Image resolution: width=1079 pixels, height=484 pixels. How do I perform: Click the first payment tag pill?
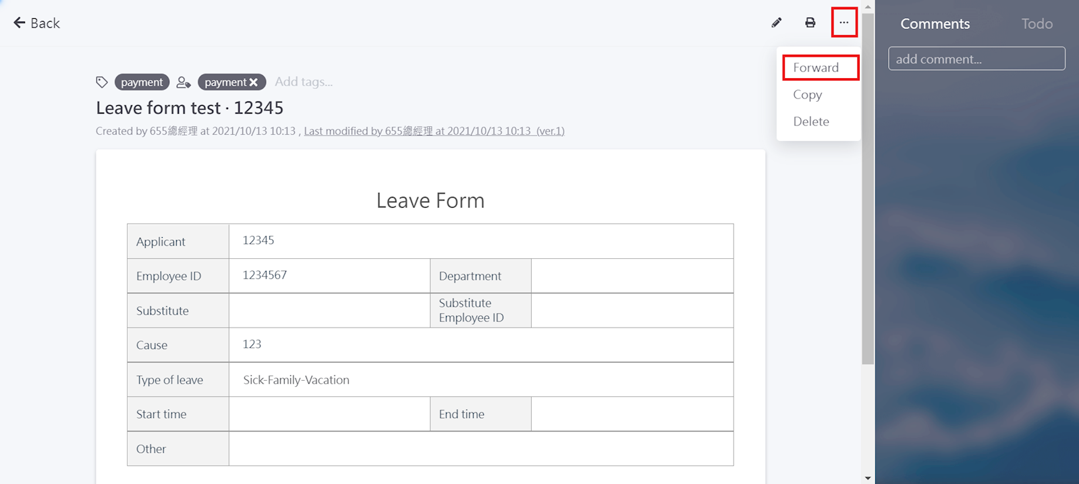coord(142,82)
